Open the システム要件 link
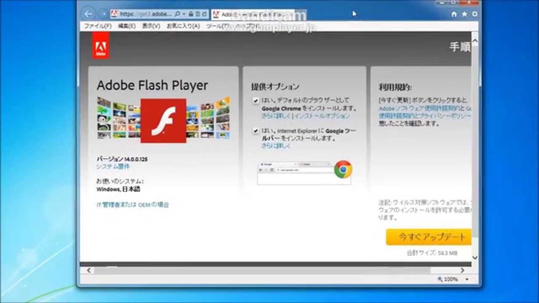The width and height of the screenshot is (539, 303). 113,167
